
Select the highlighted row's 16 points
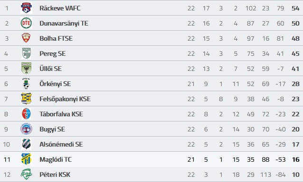pyautogui.click(x=296, y=159)
